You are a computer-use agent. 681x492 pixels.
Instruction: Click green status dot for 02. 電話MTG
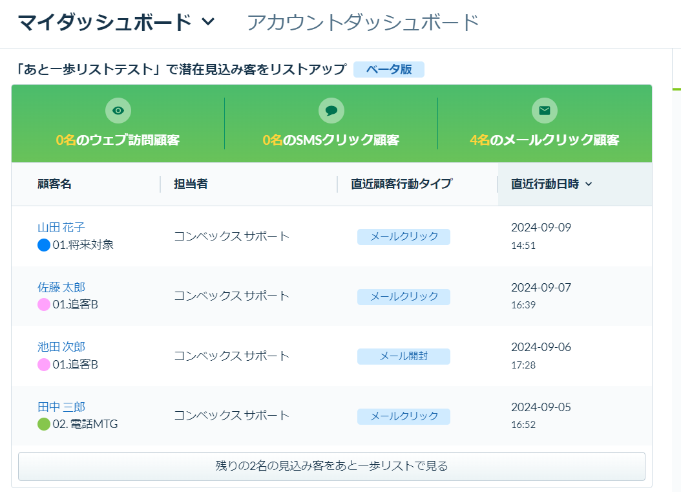pos(44,424)
